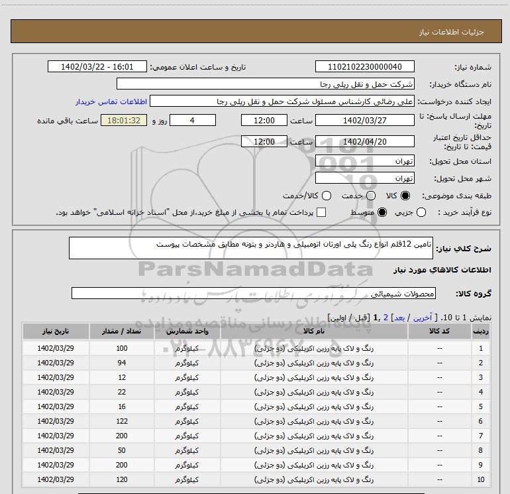Click quantity 12 in row 3

[122, 377]
